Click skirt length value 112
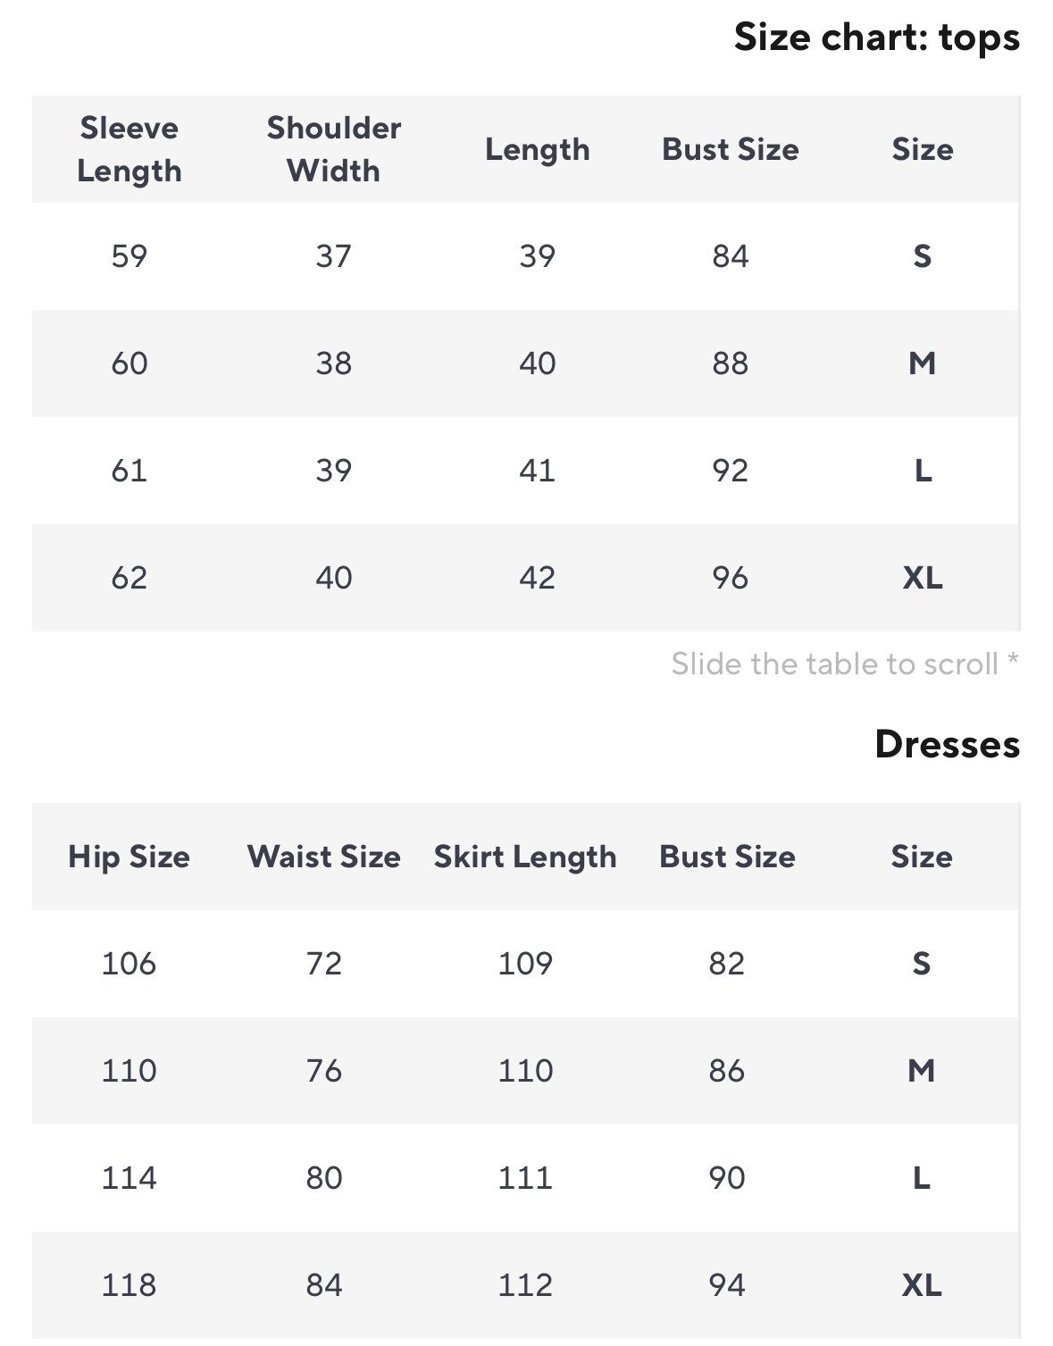 click(525, 1285)
